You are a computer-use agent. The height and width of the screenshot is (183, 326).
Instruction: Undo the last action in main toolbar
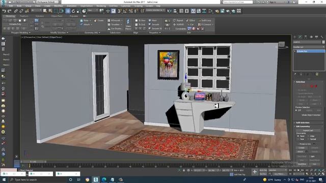coord(4,11)
